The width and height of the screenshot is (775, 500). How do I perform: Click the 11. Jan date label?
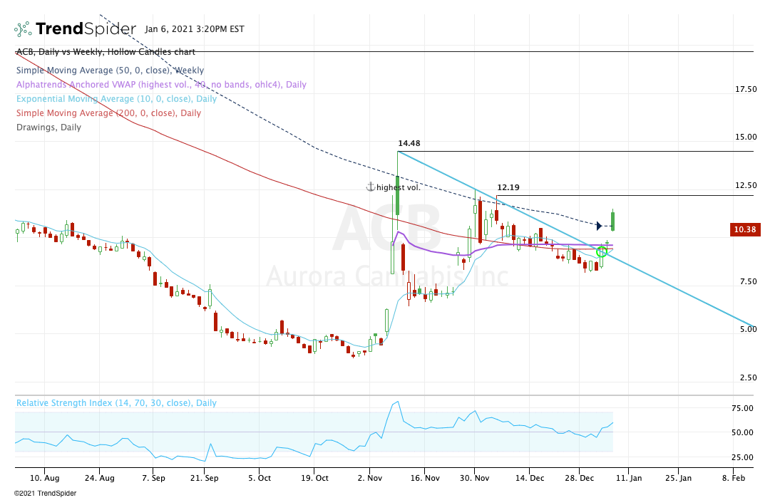pyautogui.click(x=629, y=479)
